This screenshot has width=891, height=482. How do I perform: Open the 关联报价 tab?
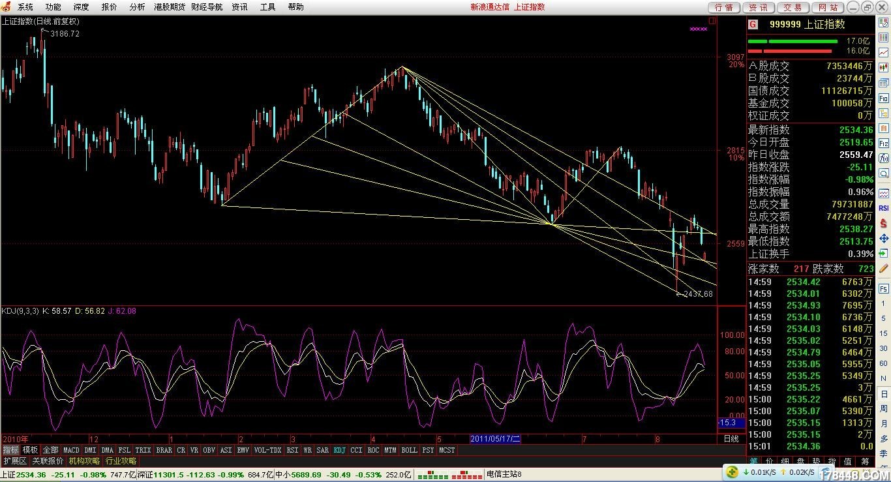tap(48, 461)
